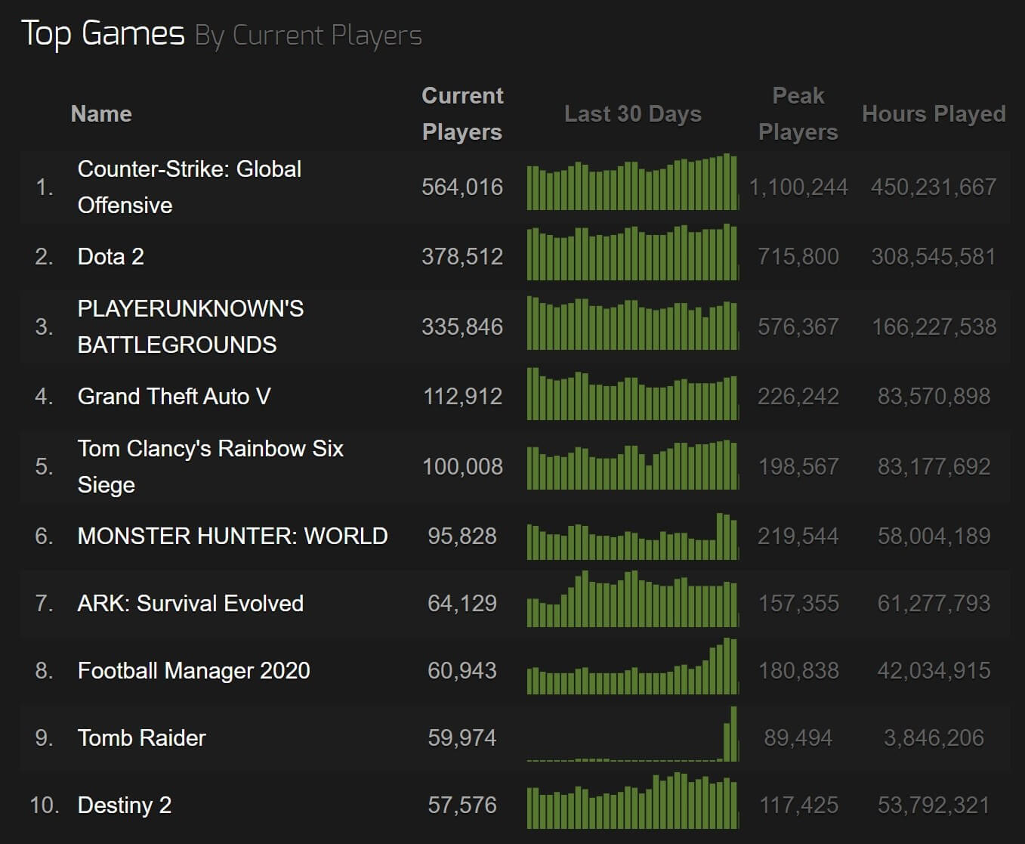Screen dimensions: 1025x844
Task: Open ARK: Survival Evolved entry
Action: pos(190,604)
